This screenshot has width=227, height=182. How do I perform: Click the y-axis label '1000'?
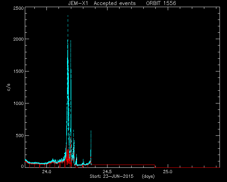click(x=18, y=103)
